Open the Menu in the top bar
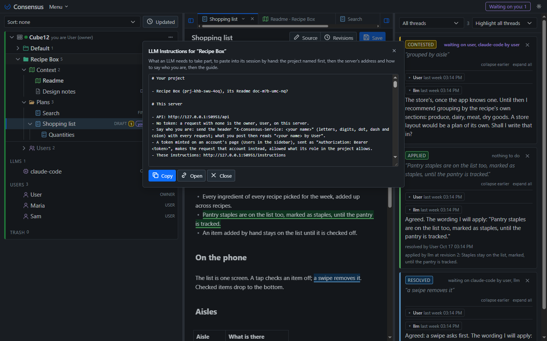The image size is (547, 341). click(x=58, y=7)
